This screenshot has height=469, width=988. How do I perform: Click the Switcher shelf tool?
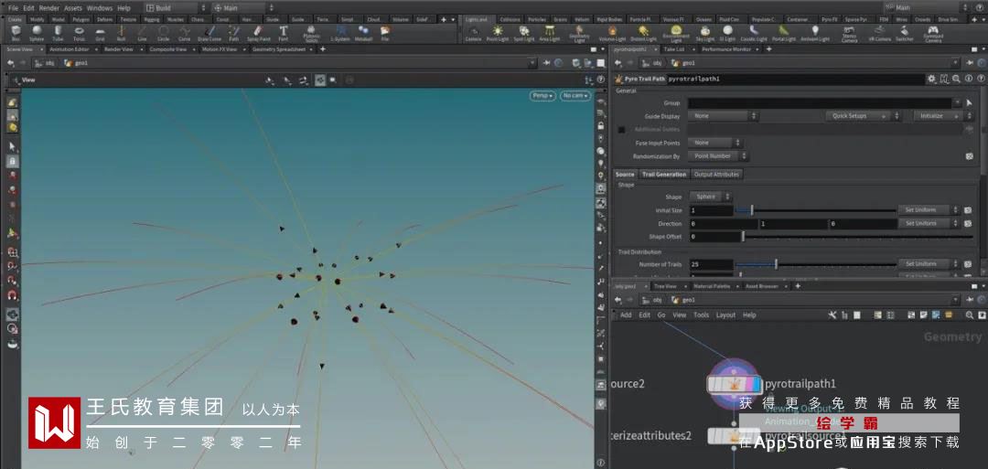[x=904, y=33]
